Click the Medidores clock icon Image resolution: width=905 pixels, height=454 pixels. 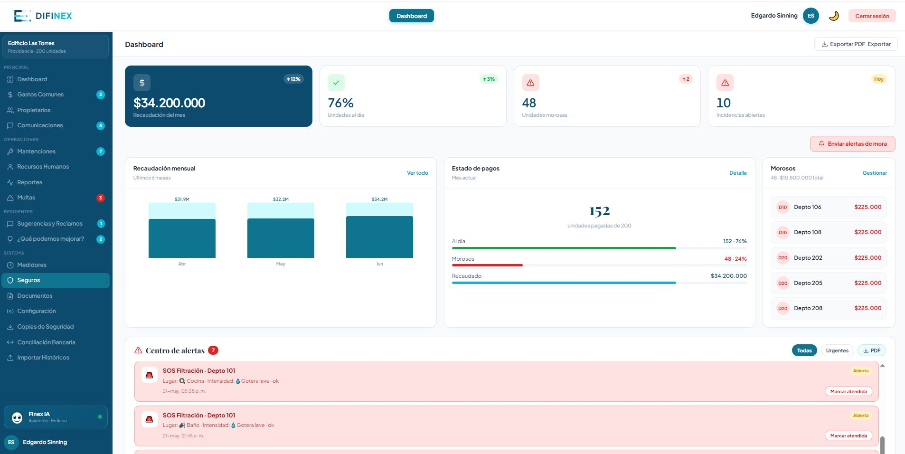[10, 265]
